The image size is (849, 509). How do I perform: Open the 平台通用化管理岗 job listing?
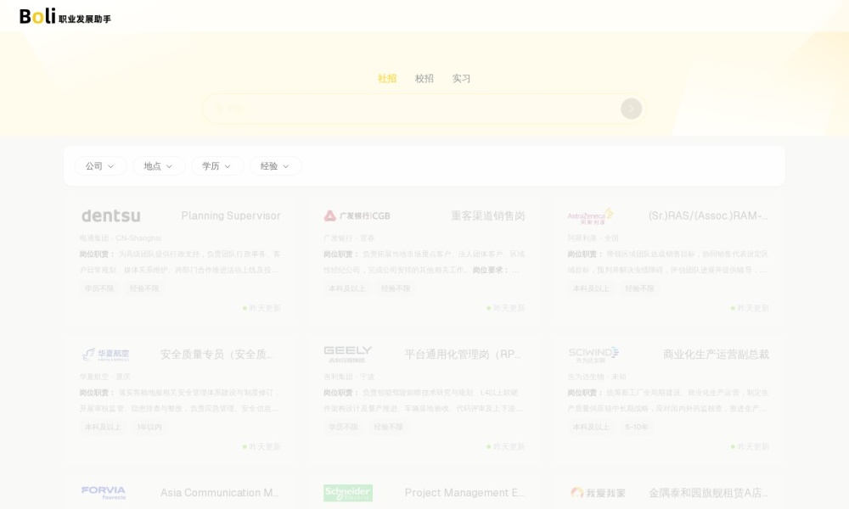pyautogui.click(x=463, y=355)
